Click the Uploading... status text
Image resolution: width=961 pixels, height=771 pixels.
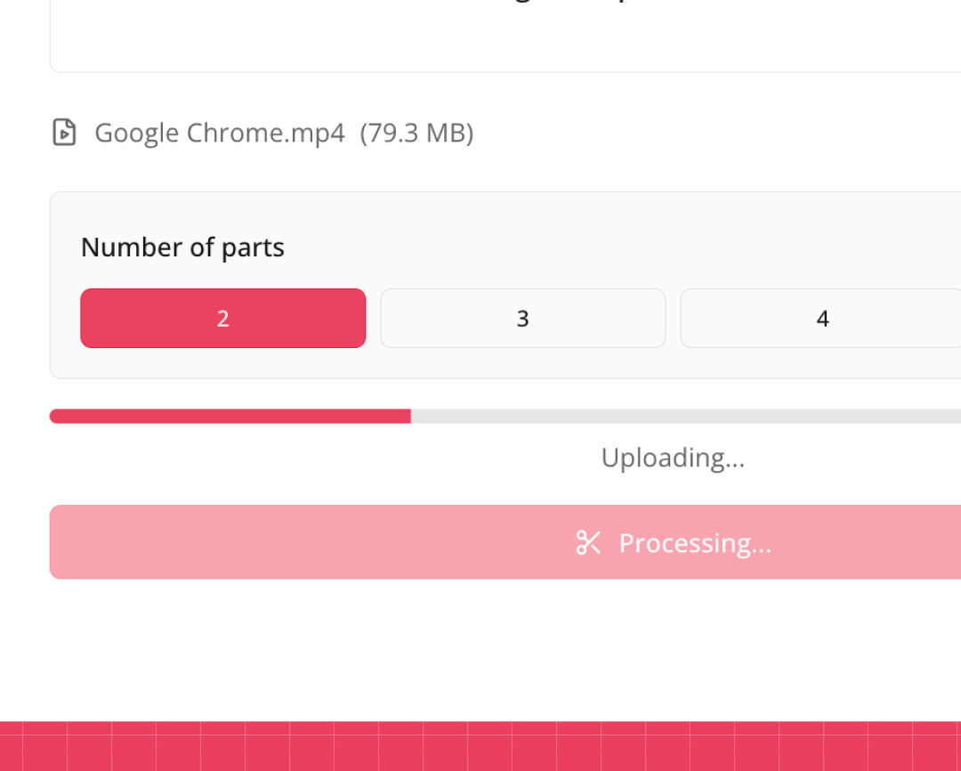coord(673,458)
